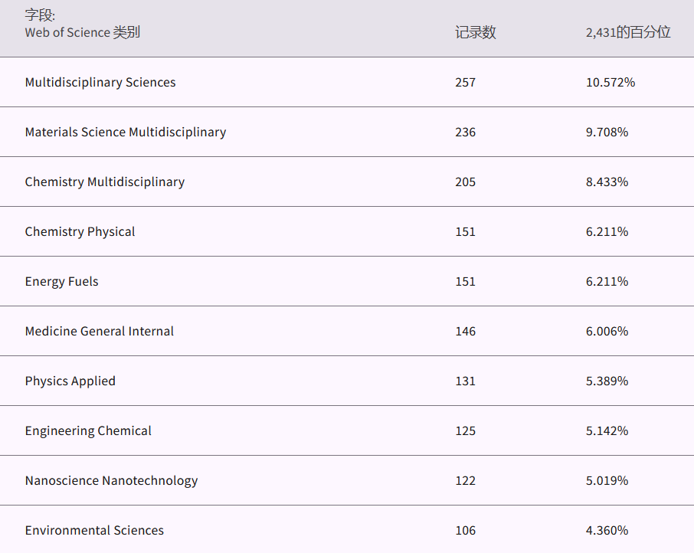Click the Energy Fuels category
Image resolution: width=694 pixels, height=553 pixels.
pyautogui.click(x=61, y=281)
